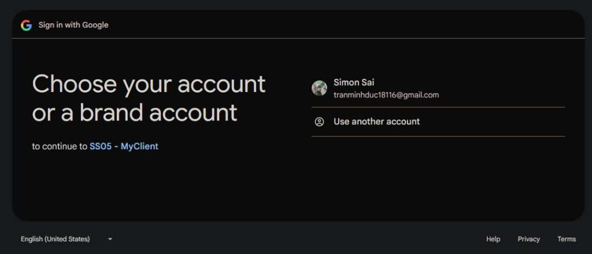This screenshot has height=254, width=592.
Task: Click the MyClient part of the link
Action: [x=139, y=146]
